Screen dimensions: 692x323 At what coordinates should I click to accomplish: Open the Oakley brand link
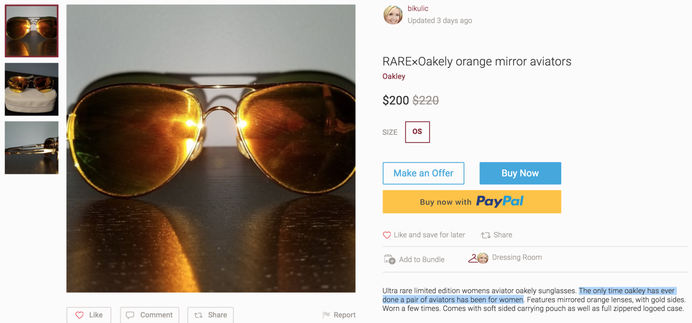[x=394, y=77]
